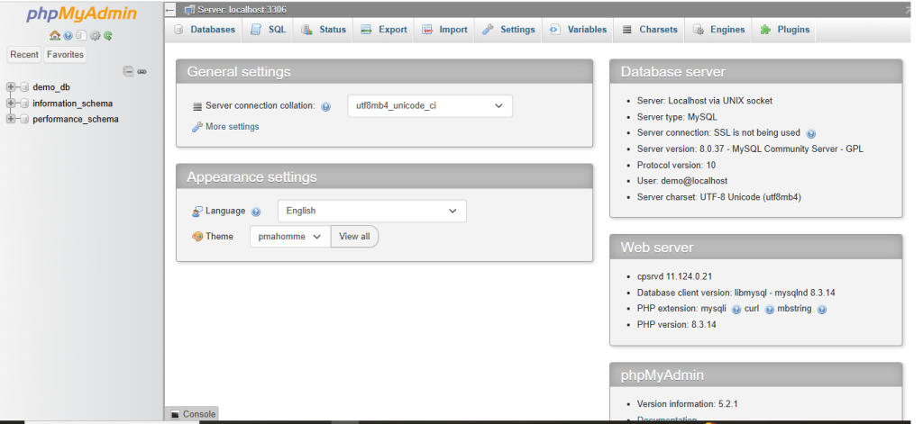Click the View all themes button
Viewport: 923px width, 424px height.
[x=354, y=237]
